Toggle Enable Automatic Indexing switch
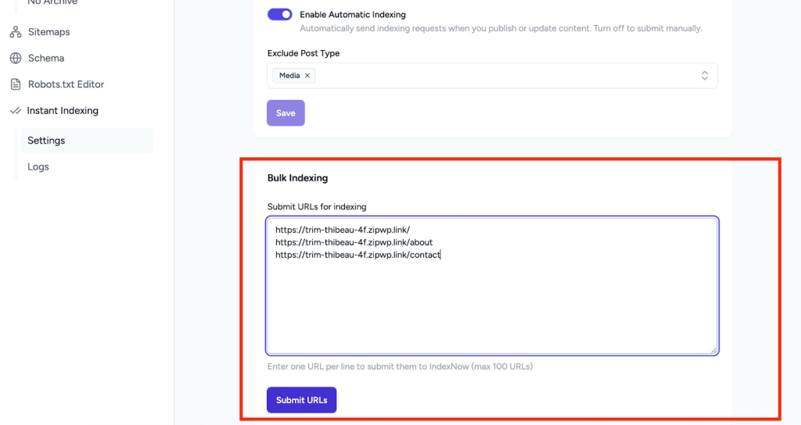Viewport: 801px width, 425px height. (x=279, y=14)
